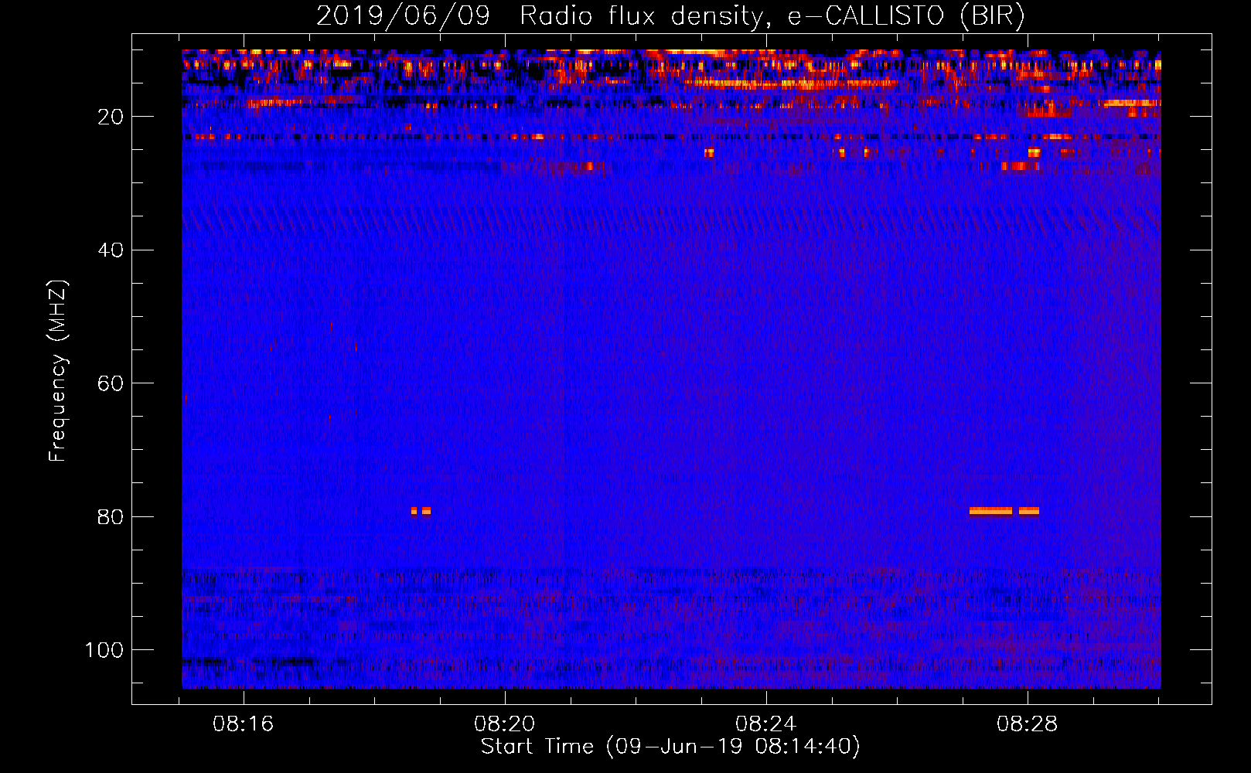This screenshot has width=1251, height=773.
Task: Click the 80 MHz frequency tick label
Action: click(111, 517)
